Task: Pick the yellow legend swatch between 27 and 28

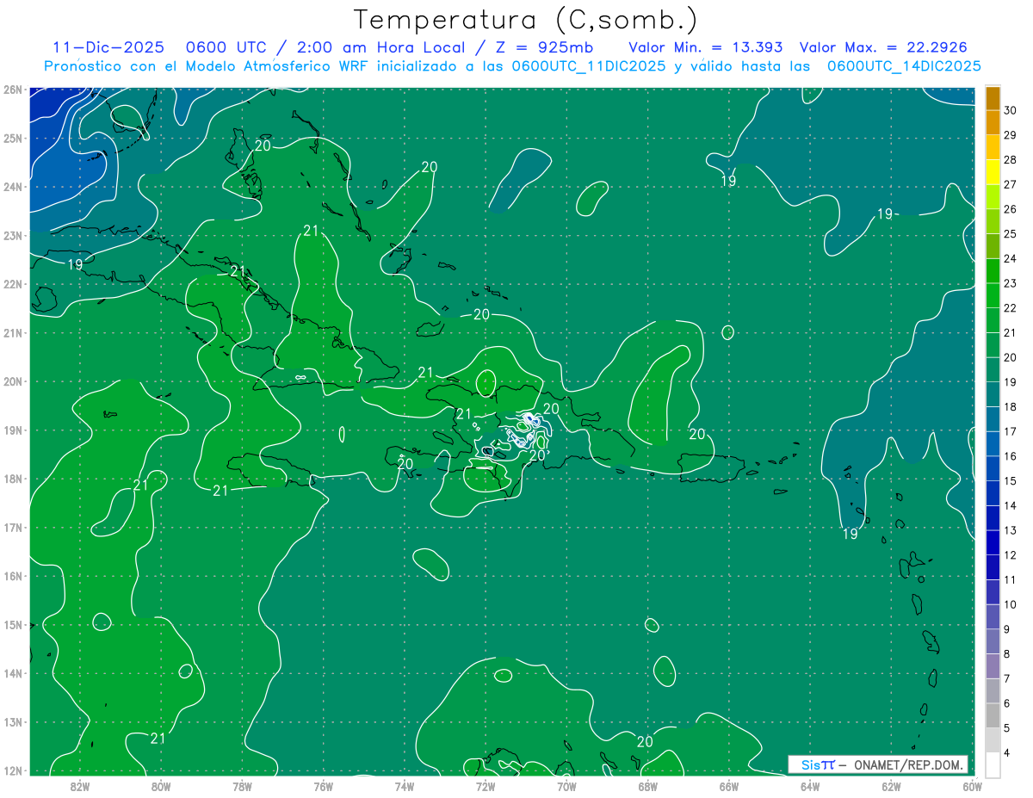Action: [x=993, y=172]
